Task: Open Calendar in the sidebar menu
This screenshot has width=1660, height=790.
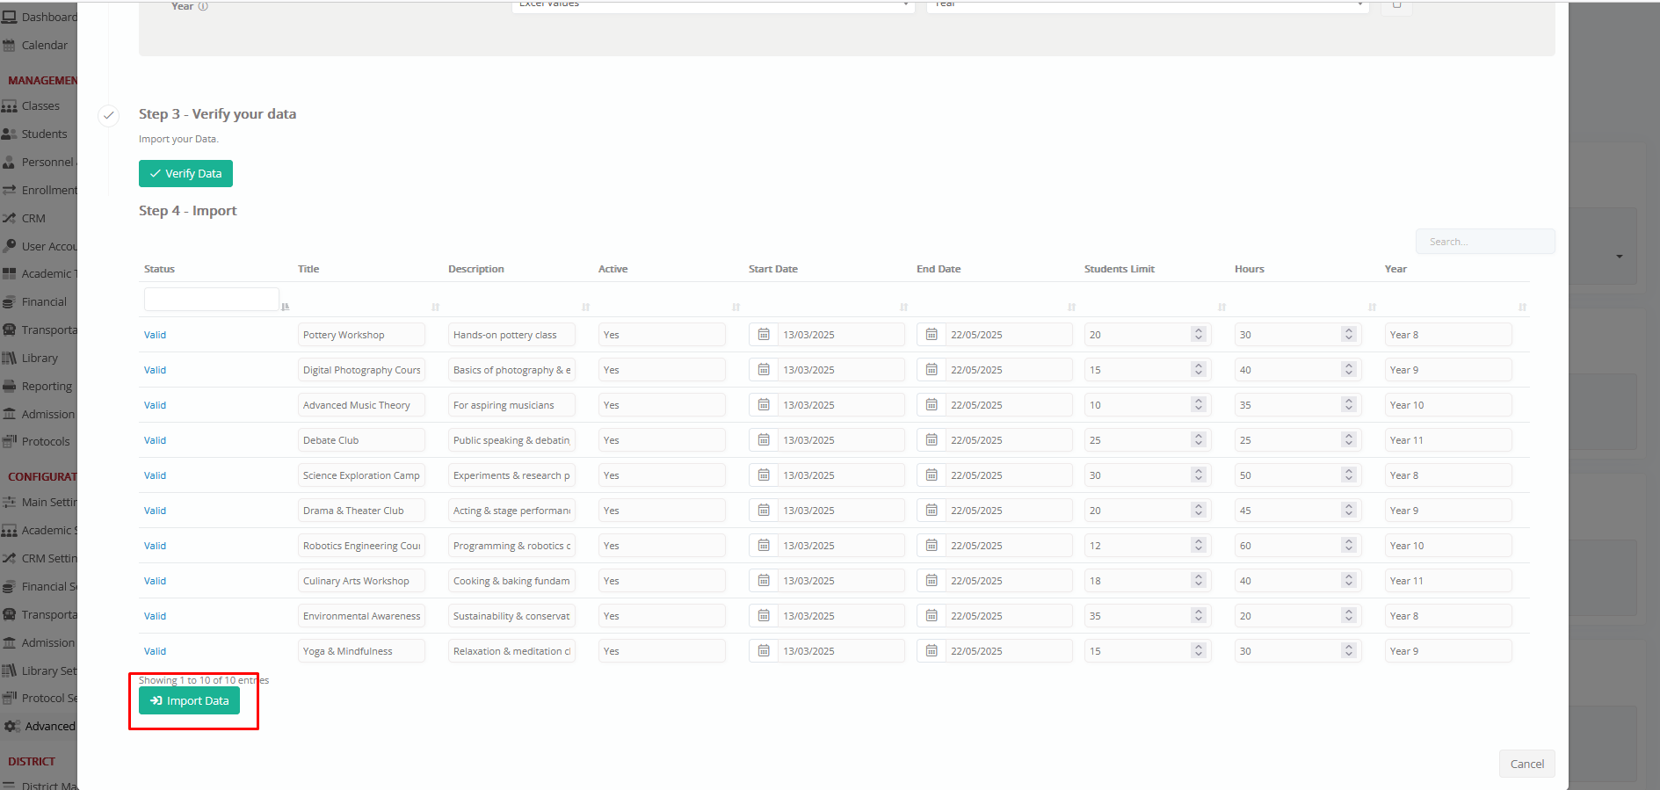Action: [x=44, y=45]
